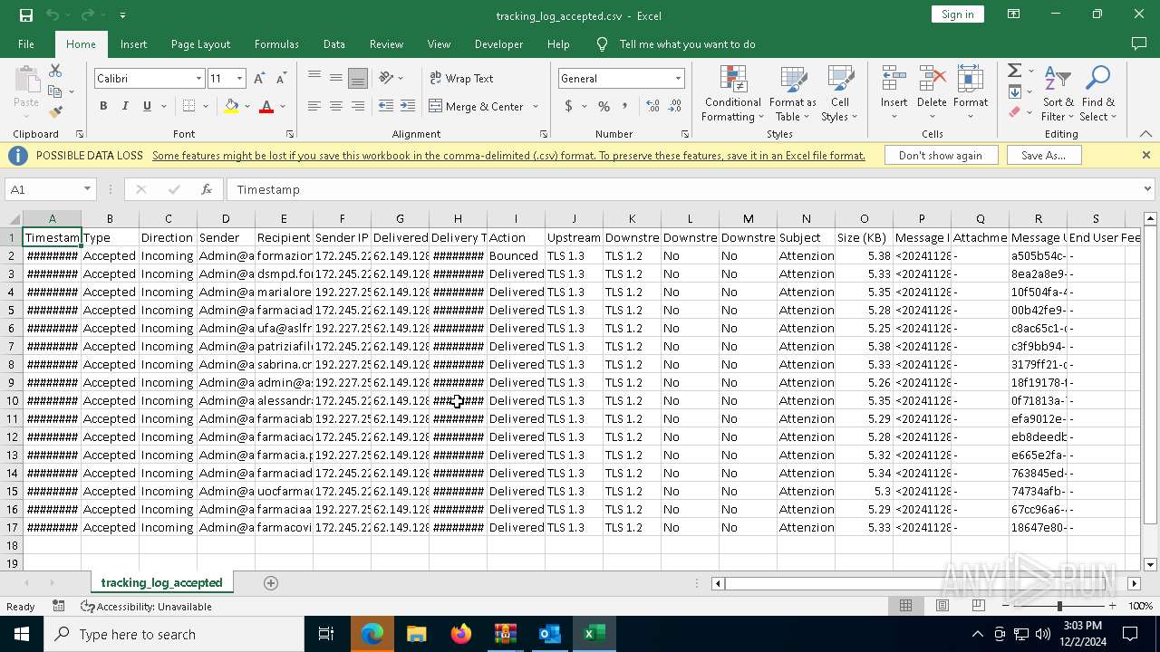This screenshot has height=652, width=1160.
Task: Click Percent Style icon
Action: (x=604, y=106)
